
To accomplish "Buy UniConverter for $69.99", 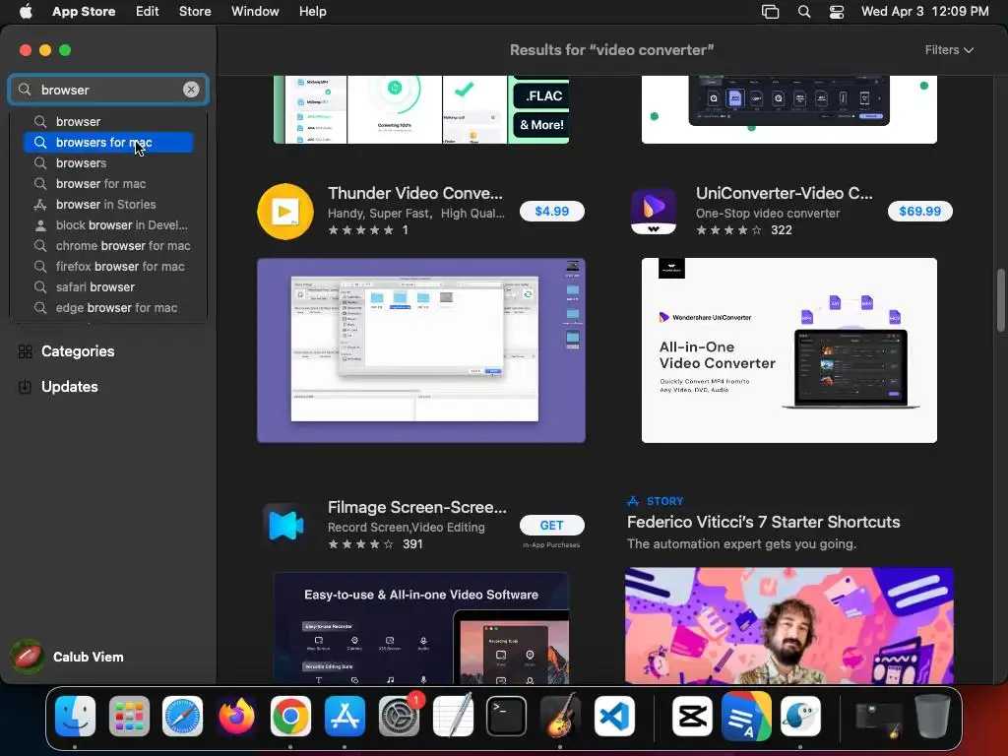I will pos(920,212).
